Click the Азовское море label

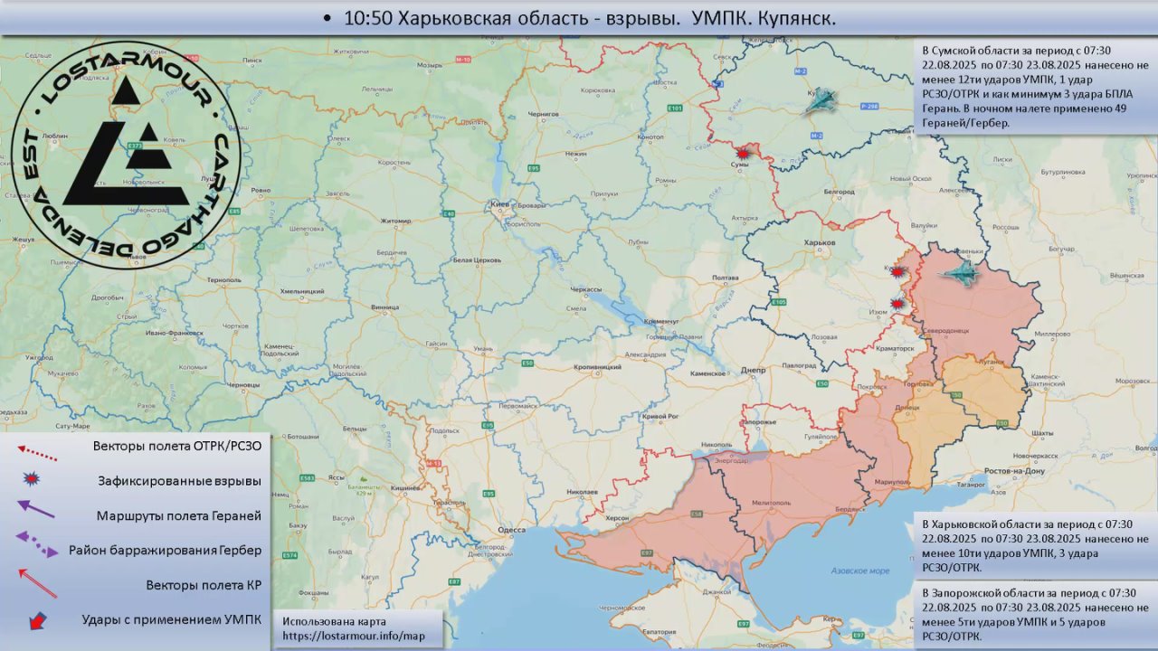(x=860, y=571)
